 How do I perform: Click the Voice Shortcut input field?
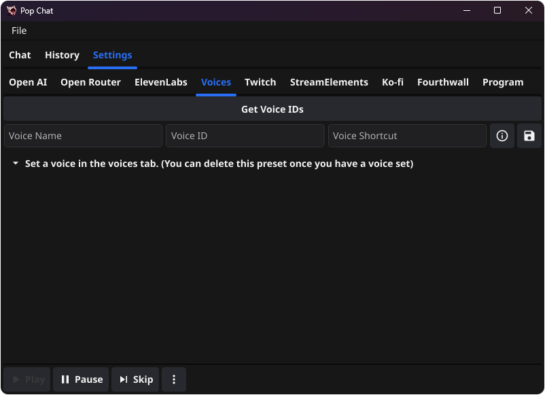tap(407, 136)
